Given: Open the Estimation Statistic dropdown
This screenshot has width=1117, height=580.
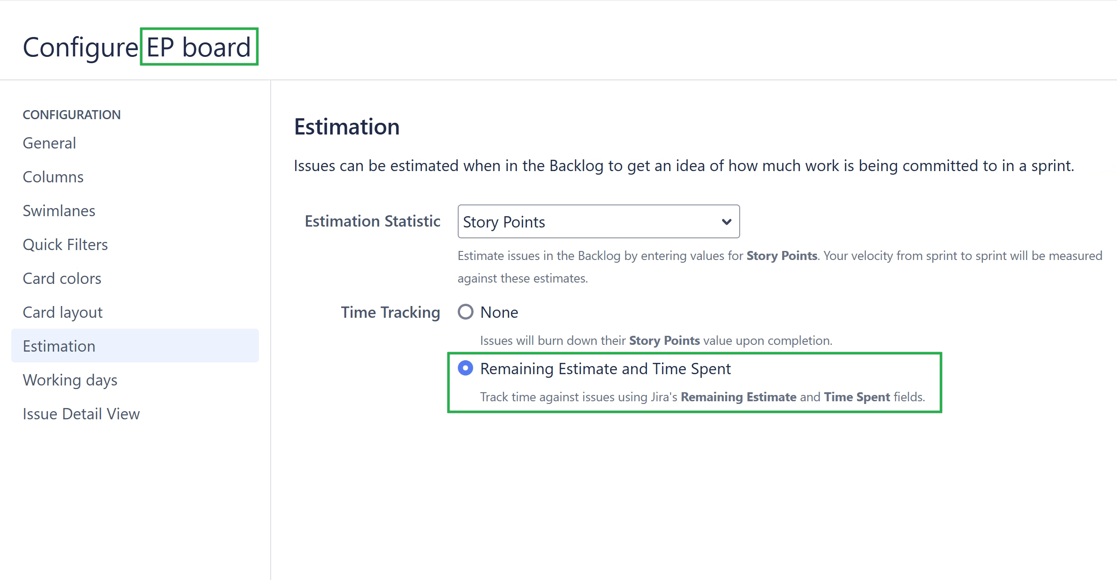Looking at the screenshot, I should coord(598,222).
